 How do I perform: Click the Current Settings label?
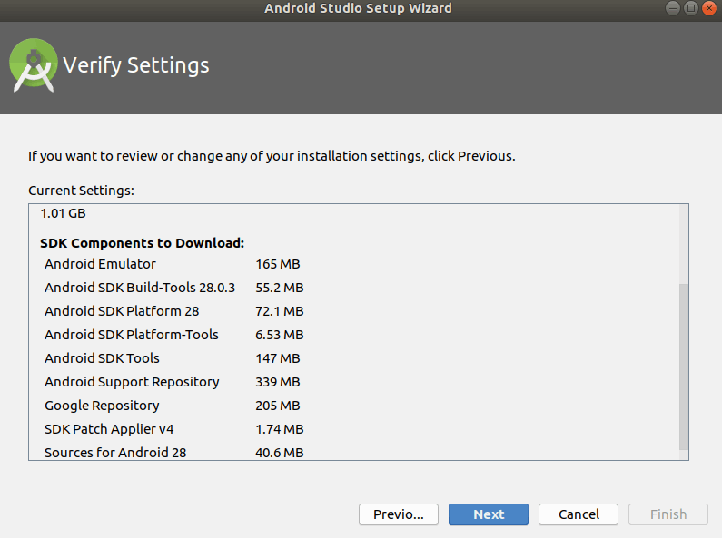[x=81, y=191]
